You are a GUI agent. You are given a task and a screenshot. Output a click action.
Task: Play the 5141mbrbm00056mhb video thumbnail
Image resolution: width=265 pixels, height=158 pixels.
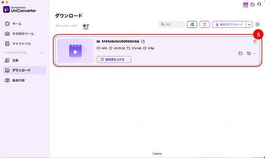(x=75, y=51)
